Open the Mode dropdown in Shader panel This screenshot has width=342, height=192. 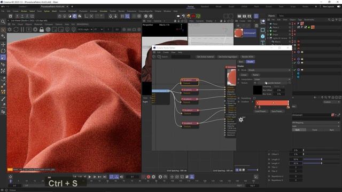click(269, 70)
